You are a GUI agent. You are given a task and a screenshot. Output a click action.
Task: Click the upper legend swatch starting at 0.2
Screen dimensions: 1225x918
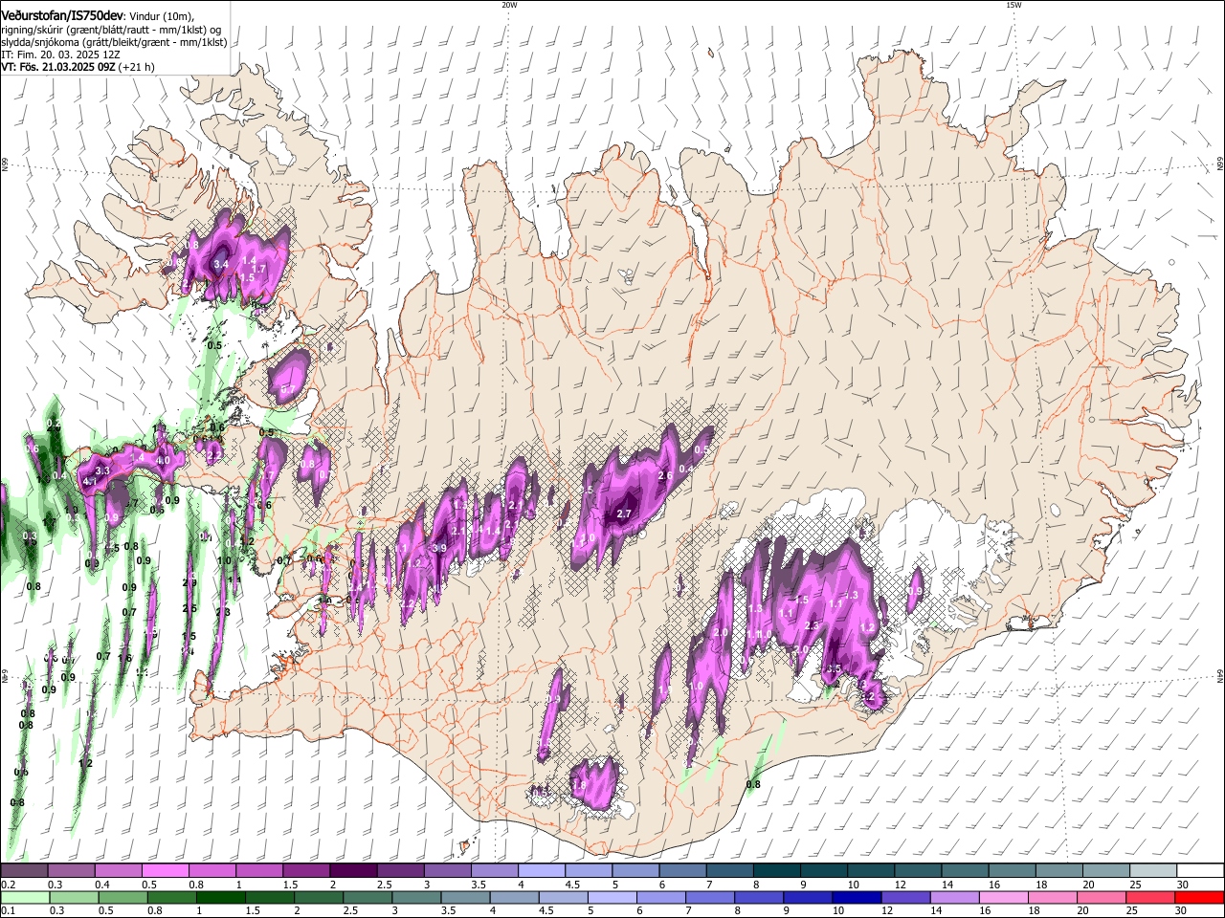[x=24, y=870]
